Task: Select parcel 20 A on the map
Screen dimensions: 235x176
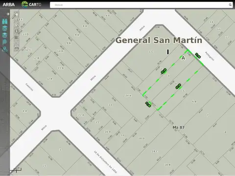Action: (x=108, y=132)
